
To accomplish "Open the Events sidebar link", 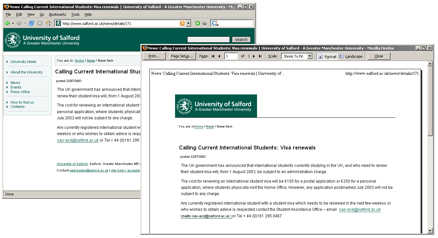I will (x=16, y=87).
